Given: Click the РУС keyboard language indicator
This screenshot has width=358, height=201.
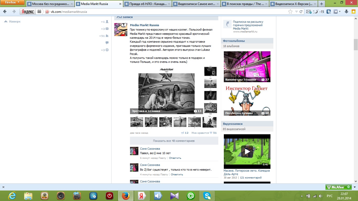Looking at the screenshot, I should (329, 196).
